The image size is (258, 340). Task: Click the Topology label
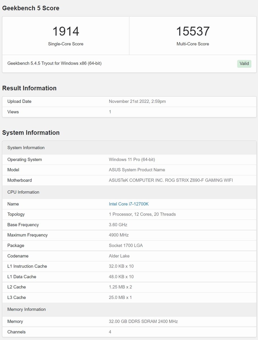click(x=16, y=214)
